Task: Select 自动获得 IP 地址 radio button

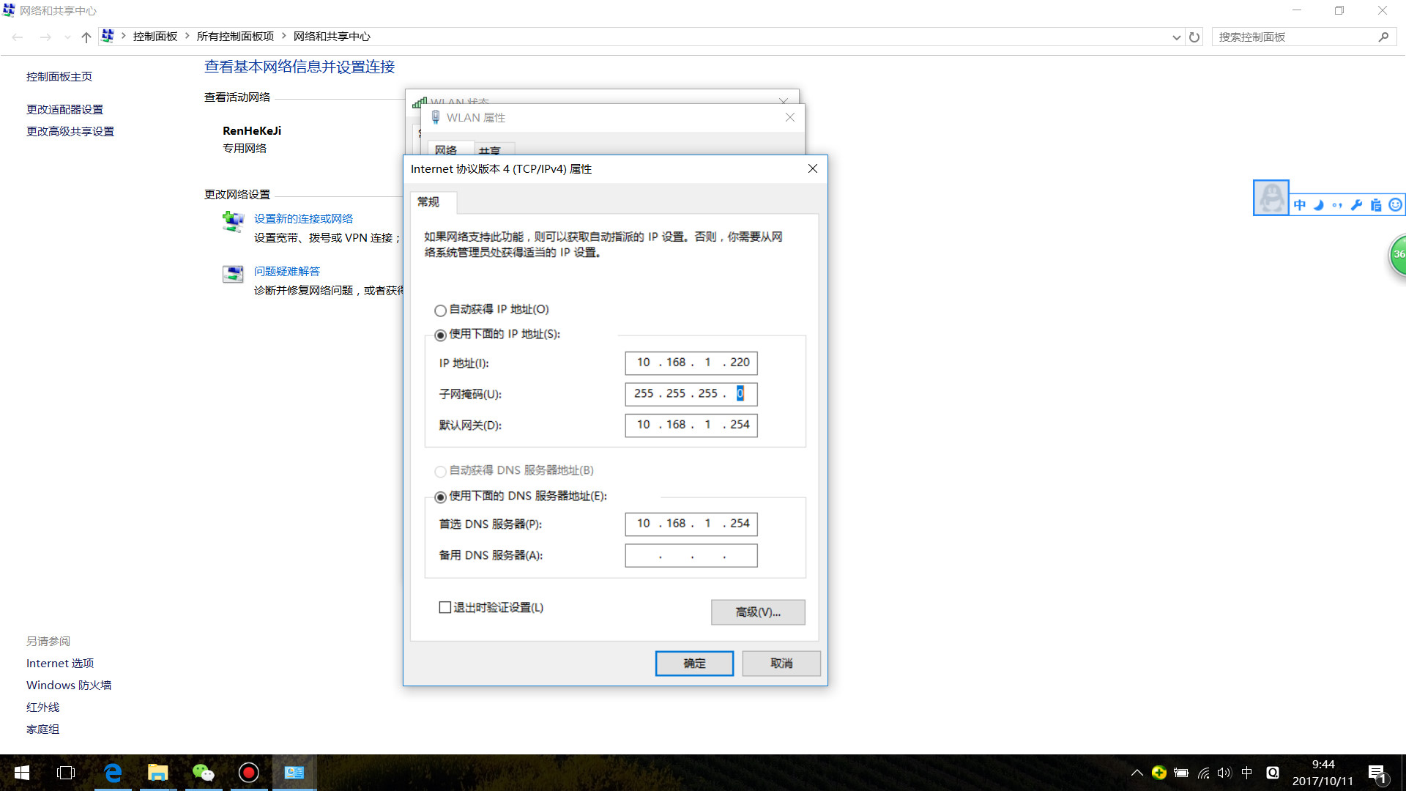Action: pos(440,311)
